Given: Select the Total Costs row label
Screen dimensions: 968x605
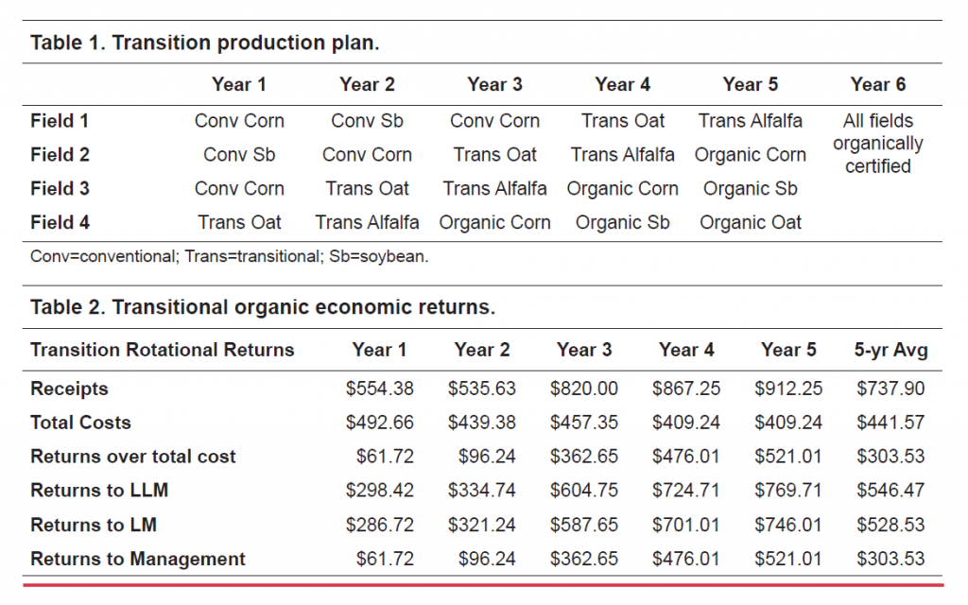Looking at the screenshot, I should click(80, 423).
